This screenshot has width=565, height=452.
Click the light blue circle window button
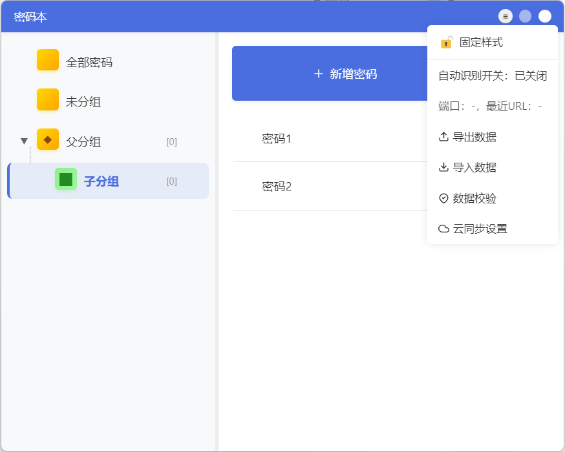coord(525,16)
